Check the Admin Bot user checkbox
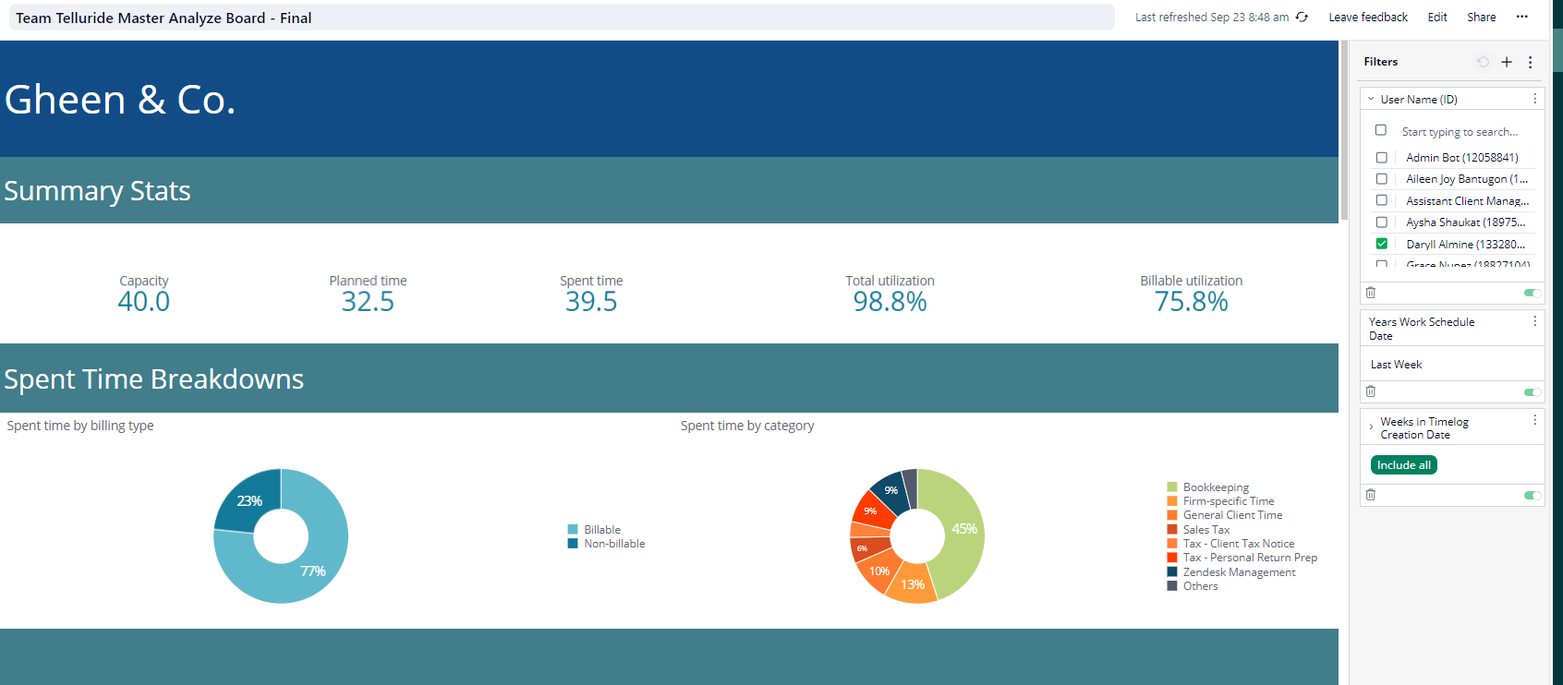Viewport: 1563px width, 685px height. click(1382, 158)
